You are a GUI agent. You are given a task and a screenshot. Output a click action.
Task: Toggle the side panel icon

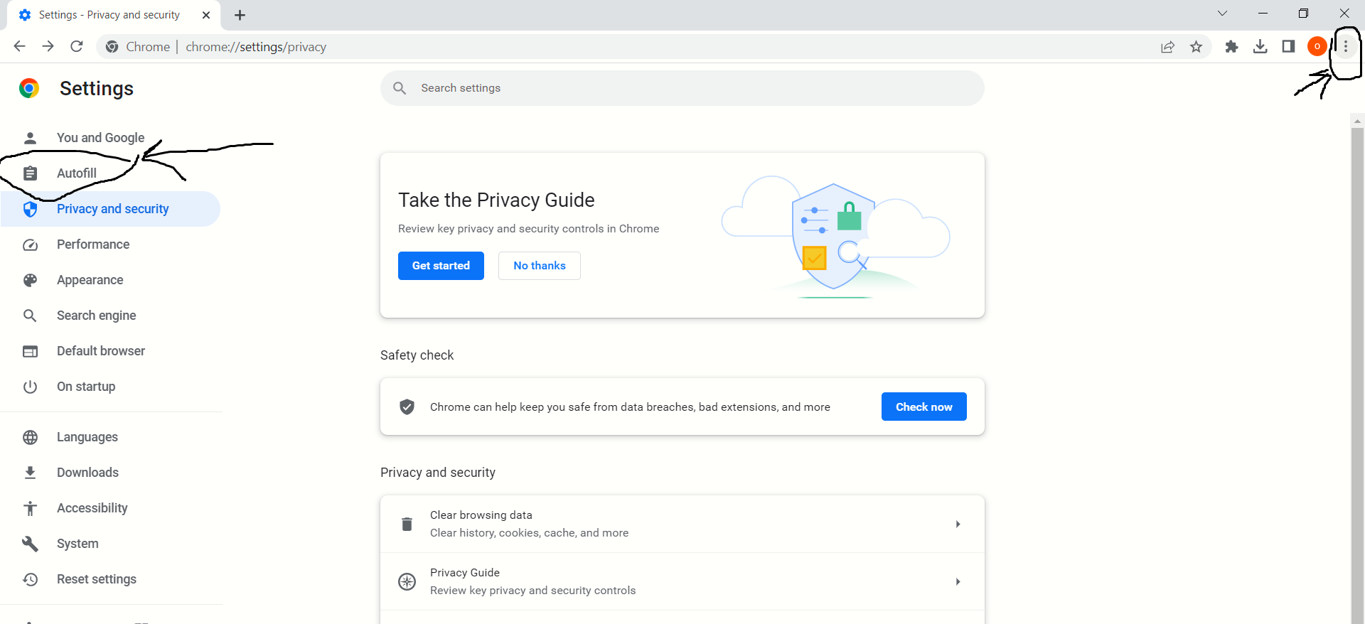click(x=1288, y=47)
